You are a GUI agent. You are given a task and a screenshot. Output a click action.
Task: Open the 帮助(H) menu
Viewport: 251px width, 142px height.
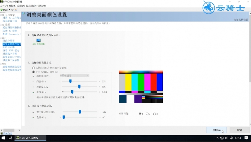(41, 6)
